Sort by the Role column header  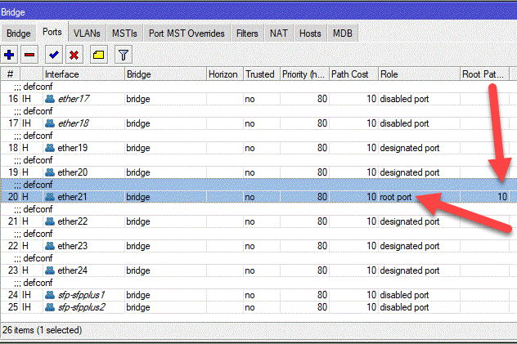419,74
